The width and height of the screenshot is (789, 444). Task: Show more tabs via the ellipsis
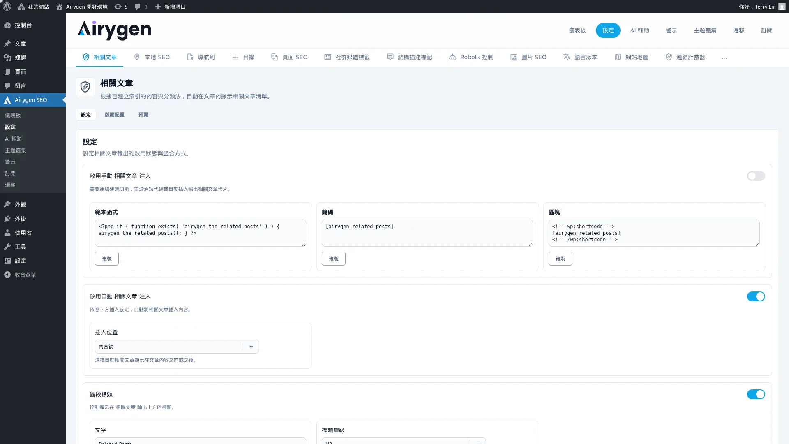pyautogui.click(x=724, y=58)
